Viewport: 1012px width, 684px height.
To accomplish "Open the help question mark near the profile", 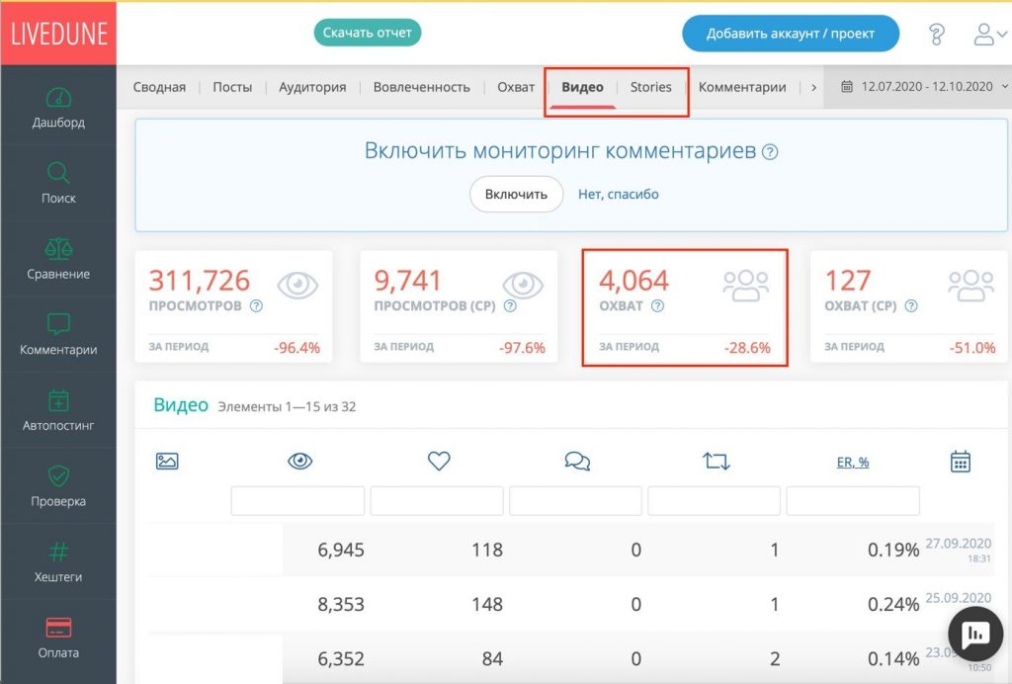I will click(x=937, y=36).
